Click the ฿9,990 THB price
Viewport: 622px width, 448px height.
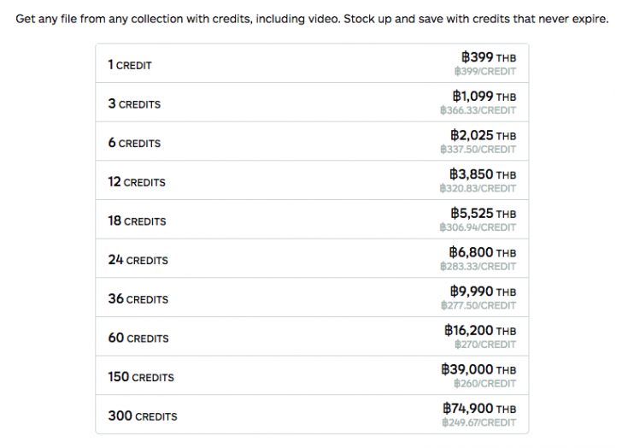[483, 292]
